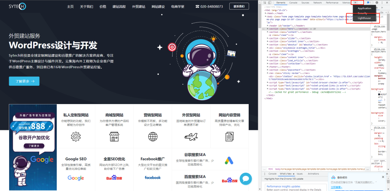
Task: Click the html breadcrumb in DOM path
Action: click(x=270, y=169)
